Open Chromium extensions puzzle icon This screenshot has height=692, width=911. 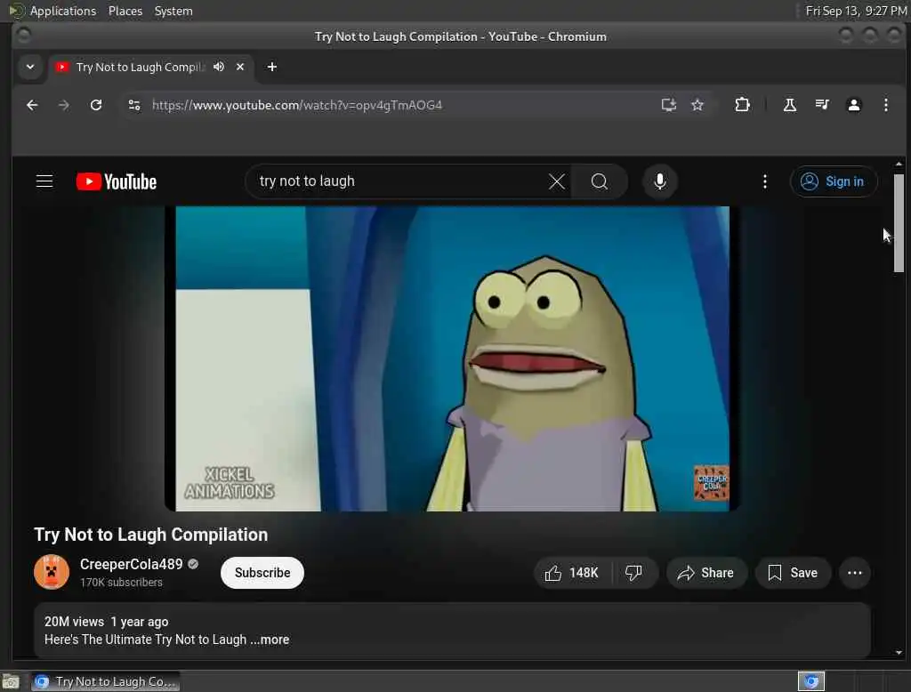pyautogui.click(x=742, y=105)
